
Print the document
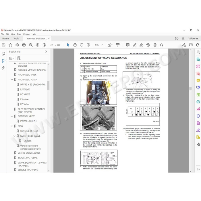click(x=24, y=45)
